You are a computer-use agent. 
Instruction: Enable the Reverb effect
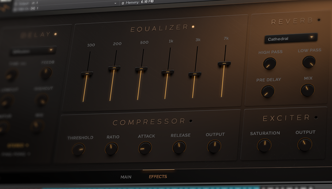pyautogui.click(x=319, y=20)
